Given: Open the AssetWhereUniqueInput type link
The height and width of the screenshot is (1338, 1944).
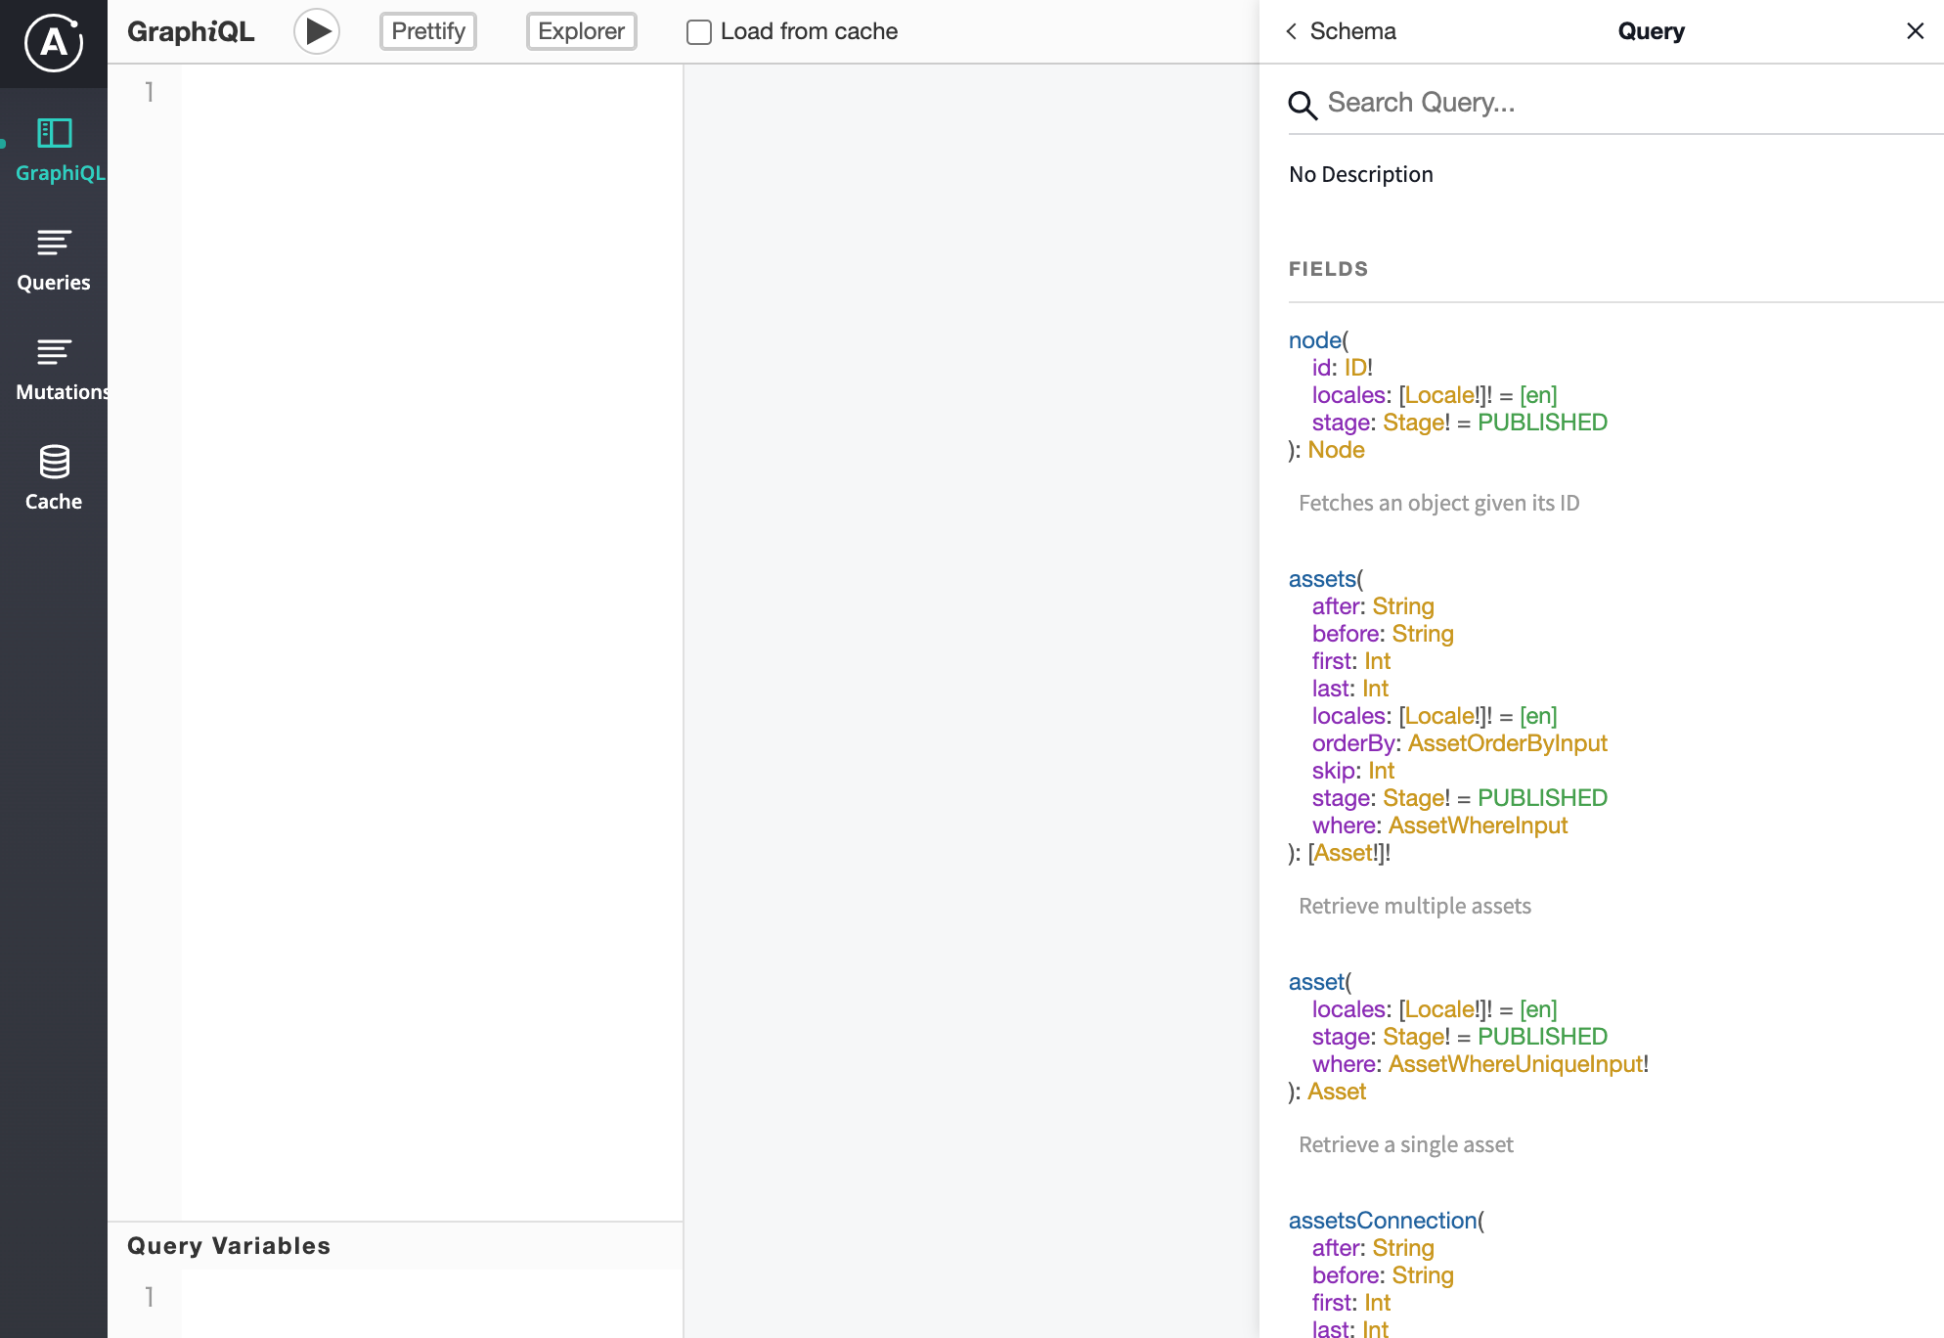Looking at the screenshot, I should coord(1515,1064).
